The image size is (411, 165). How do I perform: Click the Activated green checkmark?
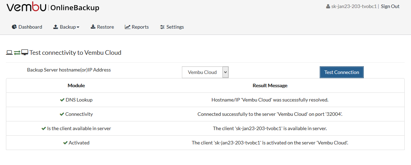(x=65, y=143)
